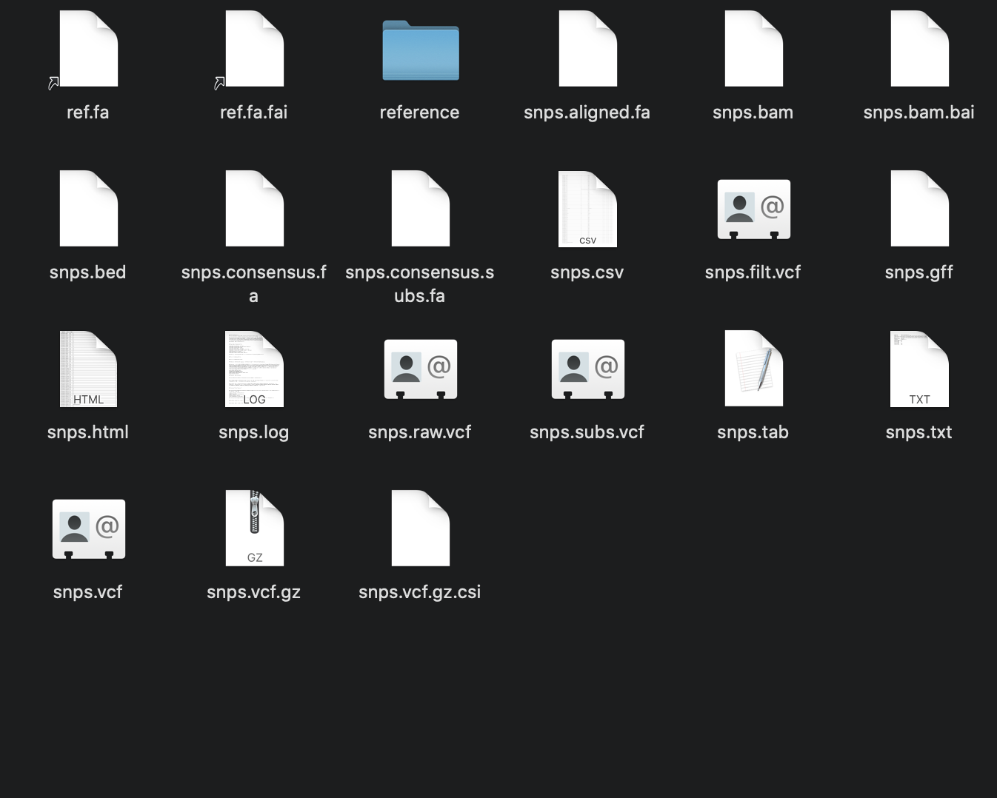Click the snps.gff file icon
Screen dimensions: 997x798
(918, 208)
